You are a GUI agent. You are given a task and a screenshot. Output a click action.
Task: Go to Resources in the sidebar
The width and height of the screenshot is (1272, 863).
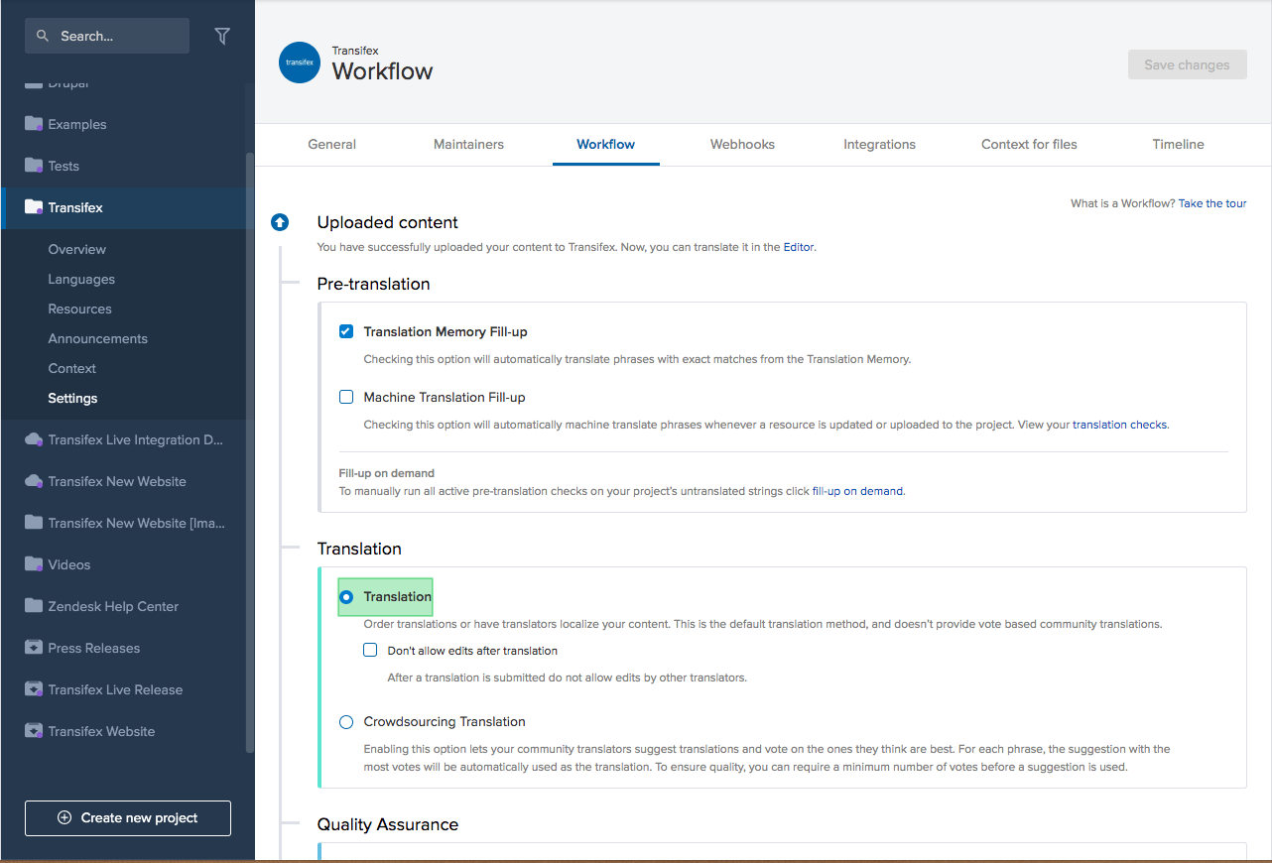pos(79,308)
